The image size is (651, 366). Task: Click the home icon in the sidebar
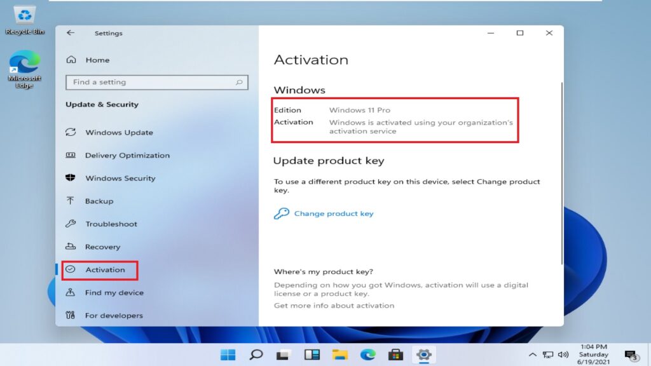[71, 59]
